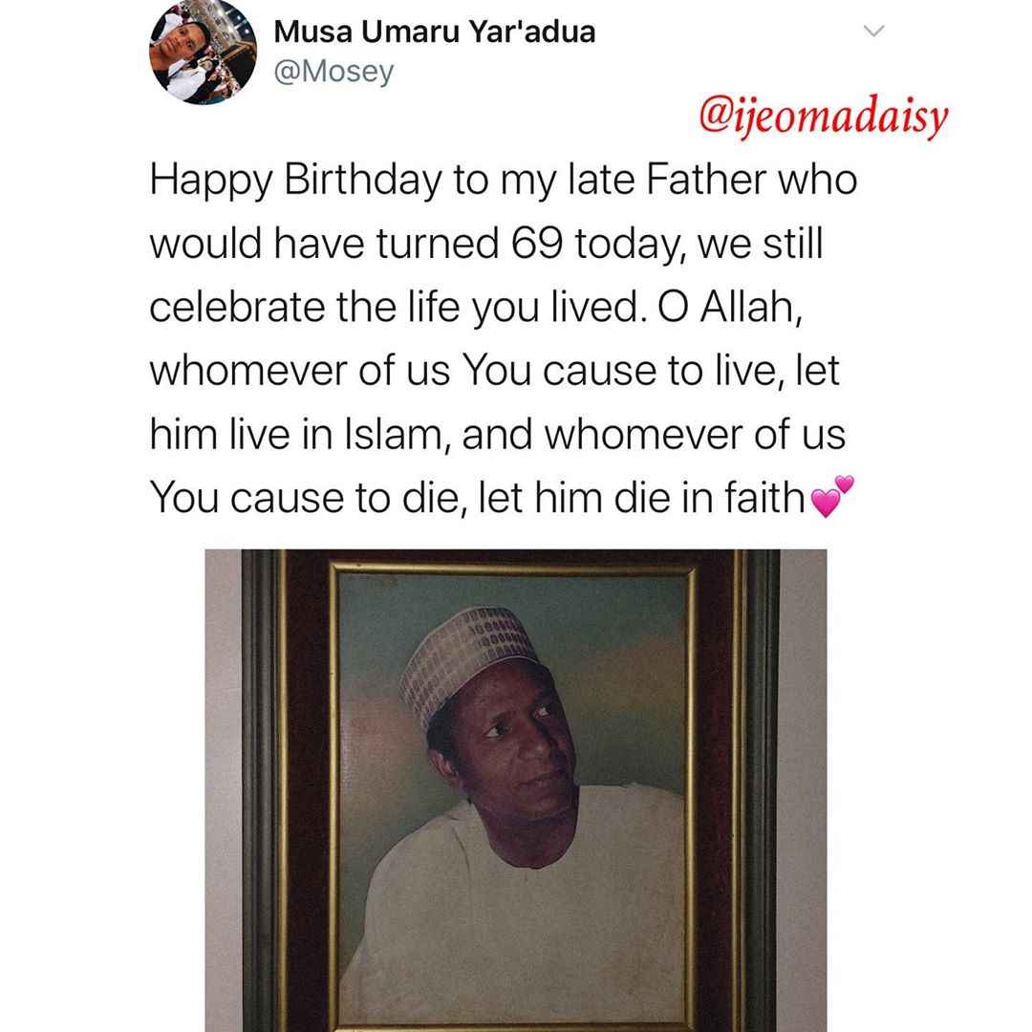The image size is (1032, 1032).
Task: Expand the tweet options chevron
Action: coord(873,31)
